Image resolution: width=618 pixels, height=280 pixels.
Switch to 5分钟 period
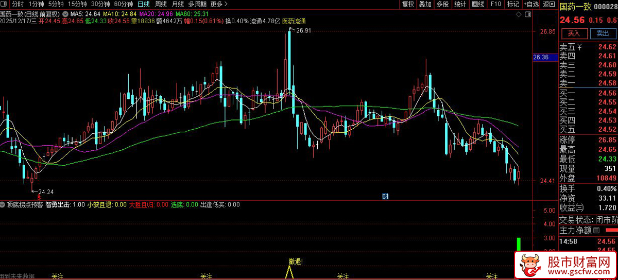point(56,4)
